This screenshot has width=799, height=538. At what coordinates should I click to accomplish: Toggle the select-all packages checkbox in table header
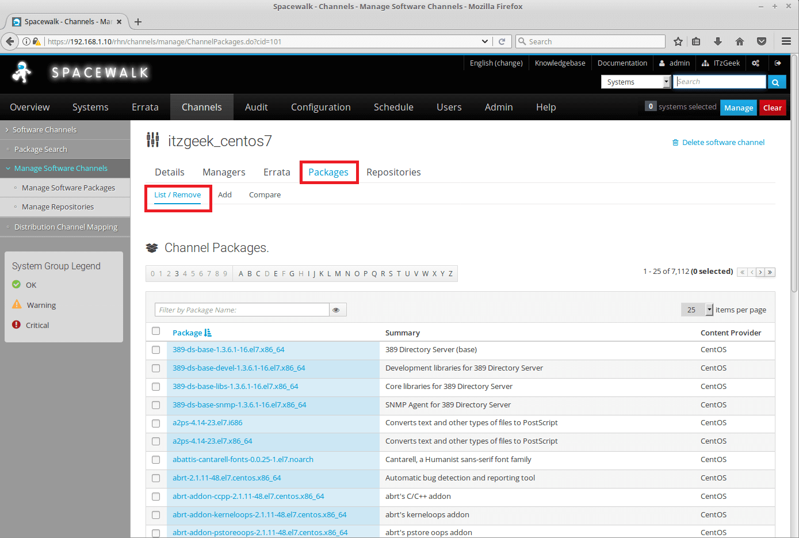click(156, 331)
